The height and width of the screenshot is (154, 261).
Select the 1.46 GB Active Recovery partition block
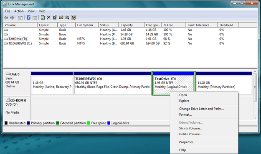tap(52, 83)
